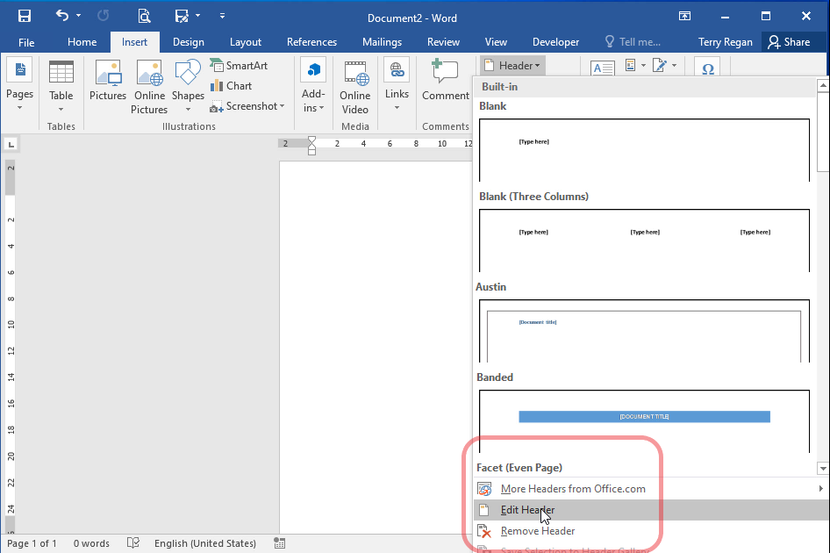This screenshot has width=830, height=553.
Task: Open the Review tab
Action: 443,42
